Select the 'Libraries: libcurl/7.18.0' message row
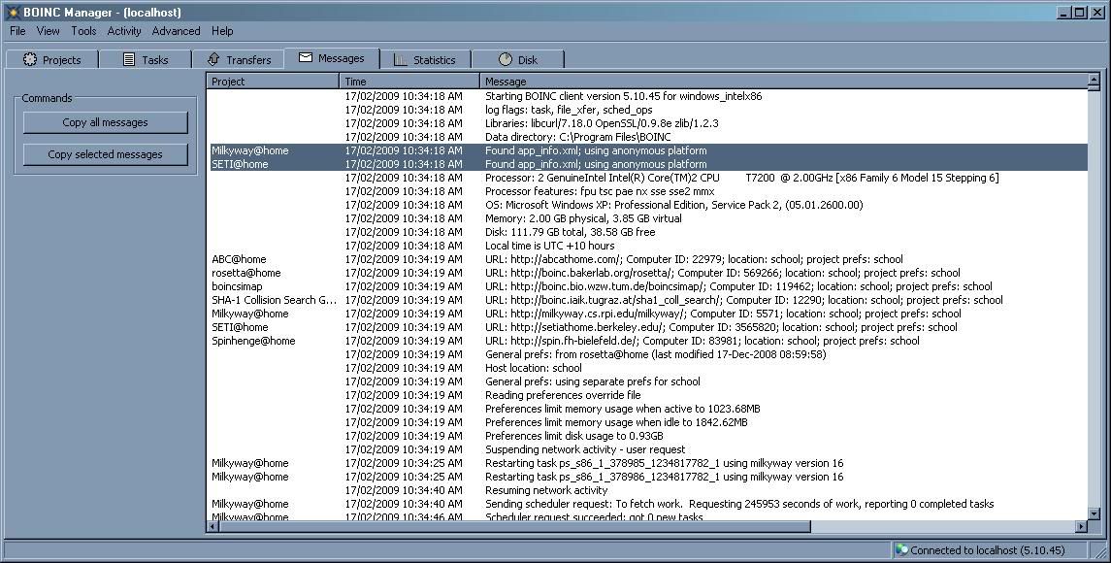This screenshot has width=1111, height=563. 647,122
